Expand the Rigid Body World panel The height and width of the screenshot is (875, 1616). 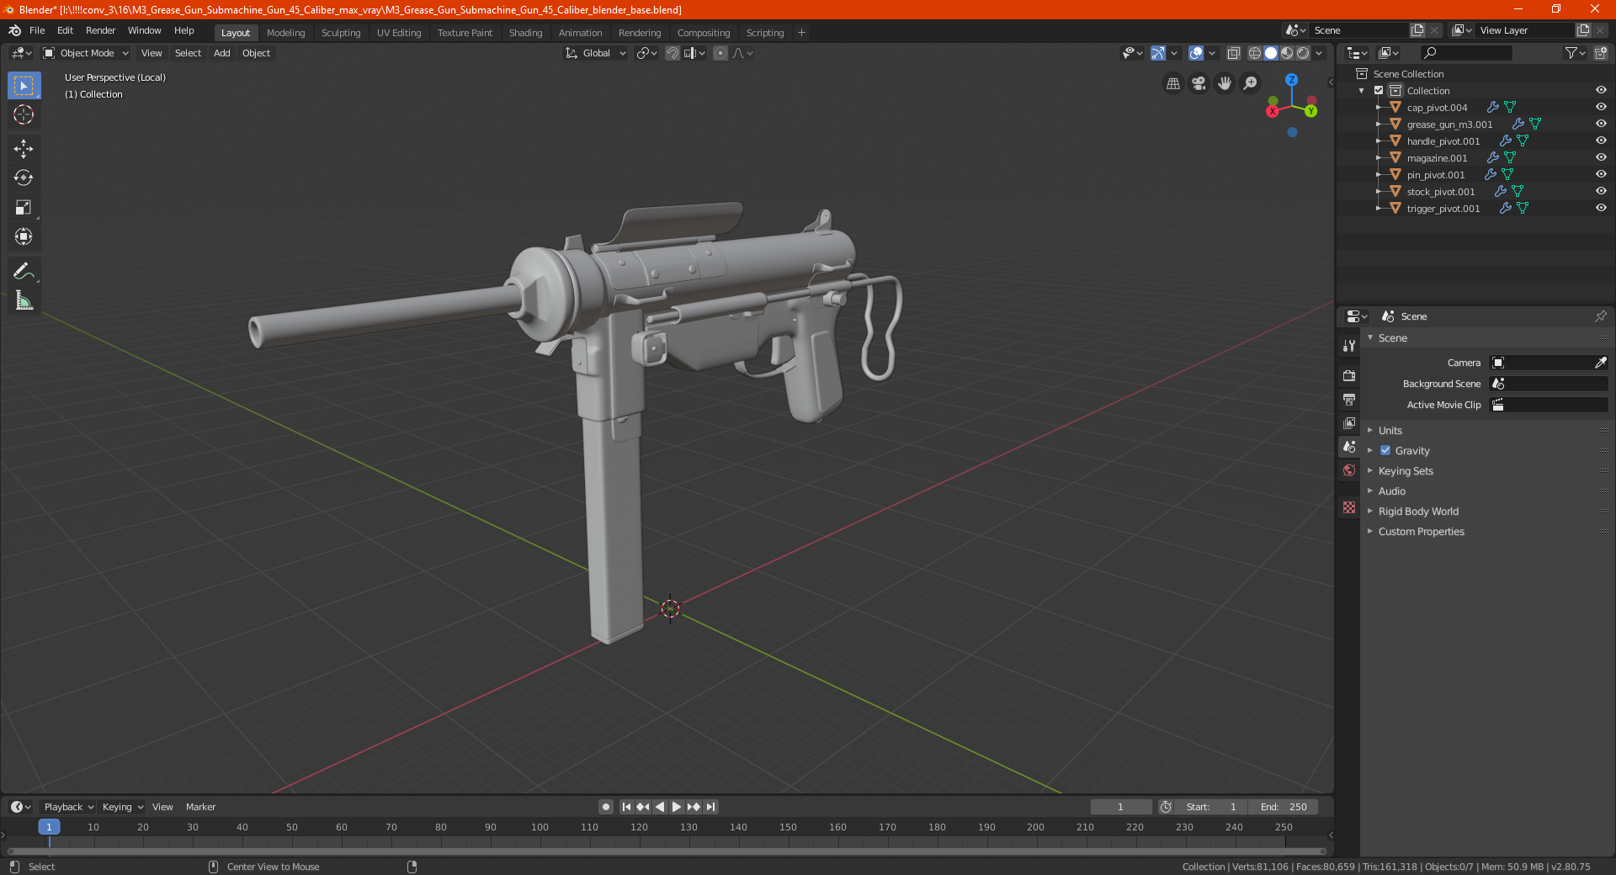[1418, 511]
